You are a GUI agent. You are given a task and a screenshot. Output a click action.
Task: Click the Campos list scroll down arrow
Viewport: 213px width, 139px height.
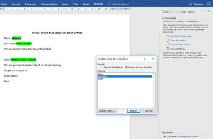(154, 107)
